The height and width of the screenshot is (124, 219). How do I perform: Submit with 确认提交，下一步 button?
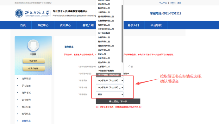pyautogui.click(x=118, y=101)
